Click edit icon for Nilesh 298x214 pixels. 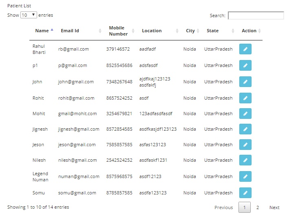(x=245, y=160)
